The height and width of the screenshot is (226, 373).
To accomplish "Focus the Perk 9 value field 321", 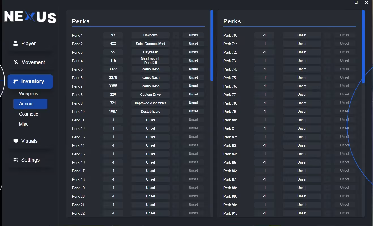I will point(113,103).
